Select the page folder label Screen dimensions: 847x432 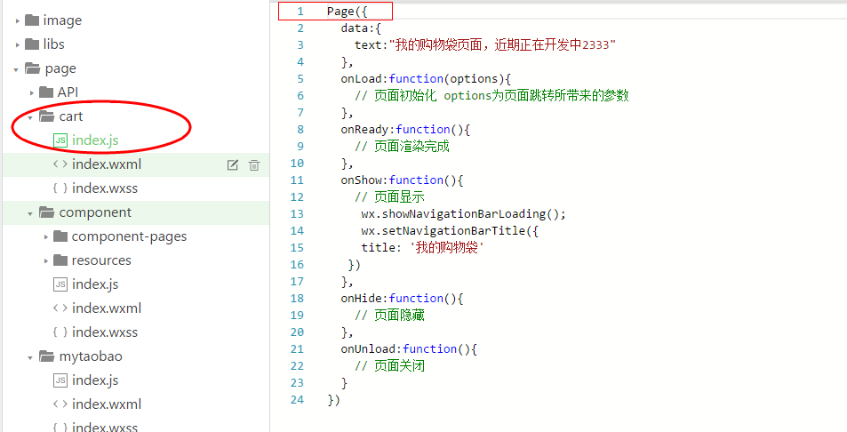(60, 69)
